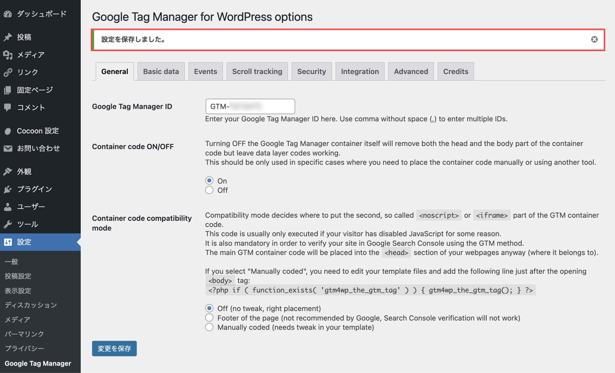The height and width of the screenshot is (373, 615).
Task: Click the Dashboard gauge icon
Action: coord(8,14)
